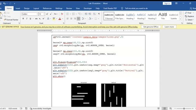Click Tell me what you want to do
This screenshot has height=110, width=196.
(136, 8)
